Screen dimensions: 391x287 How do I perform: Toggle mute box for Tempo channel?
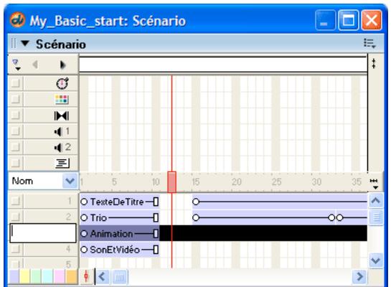click(x=15, y=83)
